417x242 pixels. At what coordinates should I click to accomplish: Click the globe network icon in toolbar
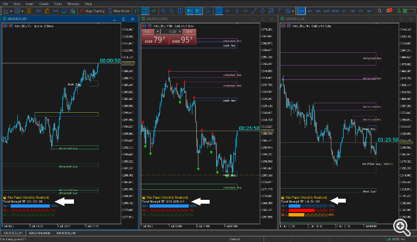[x=73, y=11]
